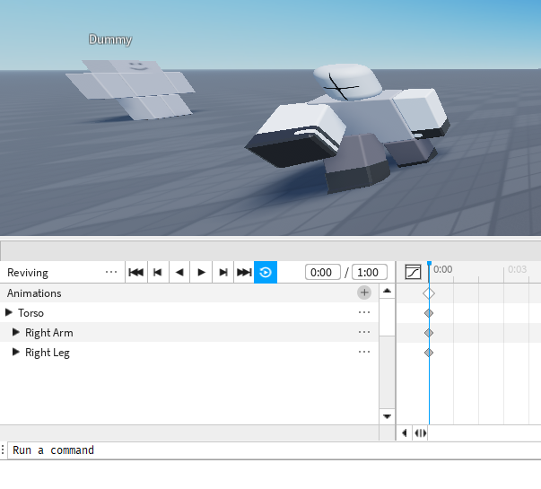Image resolution: width=541 pixels, height=489 pixels.
Task: Click the rig's head in viewport
Action: [x=347, y=82]
